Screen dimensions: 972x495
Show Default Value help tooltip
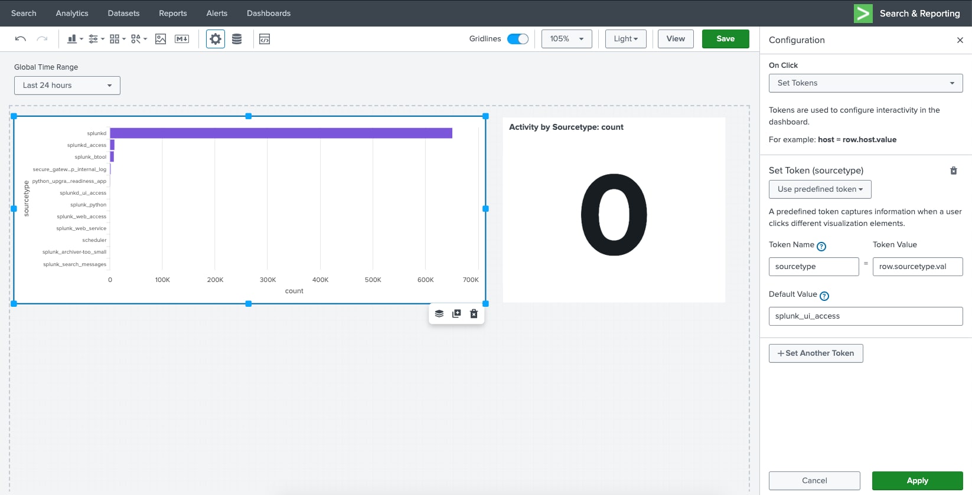pos(824,296)
